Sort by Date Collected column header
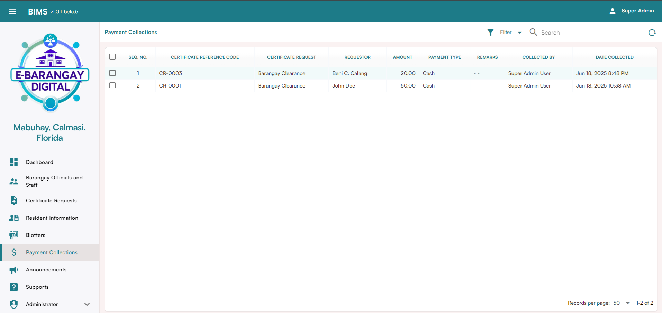The image size is (662, 313). pyautogui.click(x=615, y=57)
